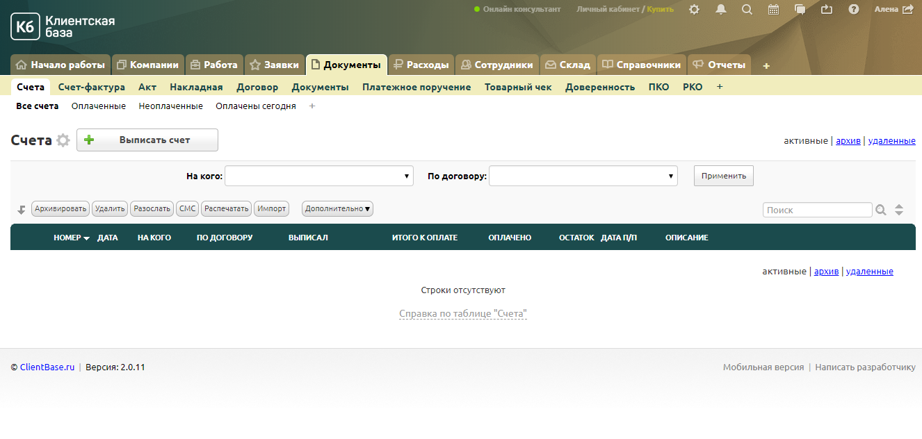Click the Онлайн консультант status indicator

[x=517, y=10]
